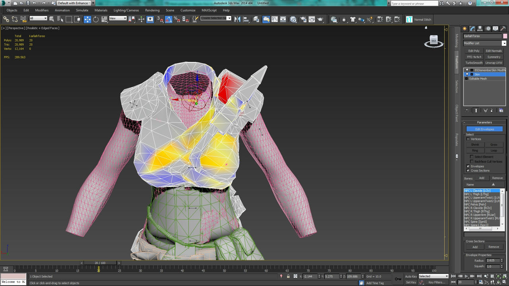Open the Rendering menu
The width and height of the screenshot is (509, 286).
(152, 10)
